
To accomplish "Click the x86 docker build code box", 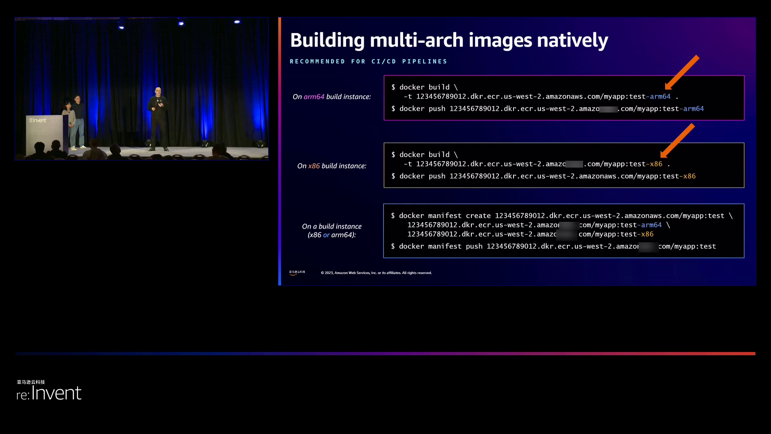I will tap(563, 165).
